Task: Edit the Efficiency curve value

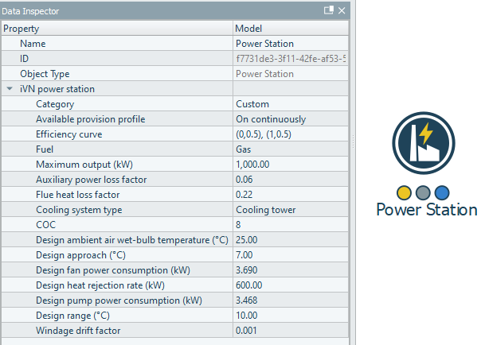Action: (x=291, y=134)
